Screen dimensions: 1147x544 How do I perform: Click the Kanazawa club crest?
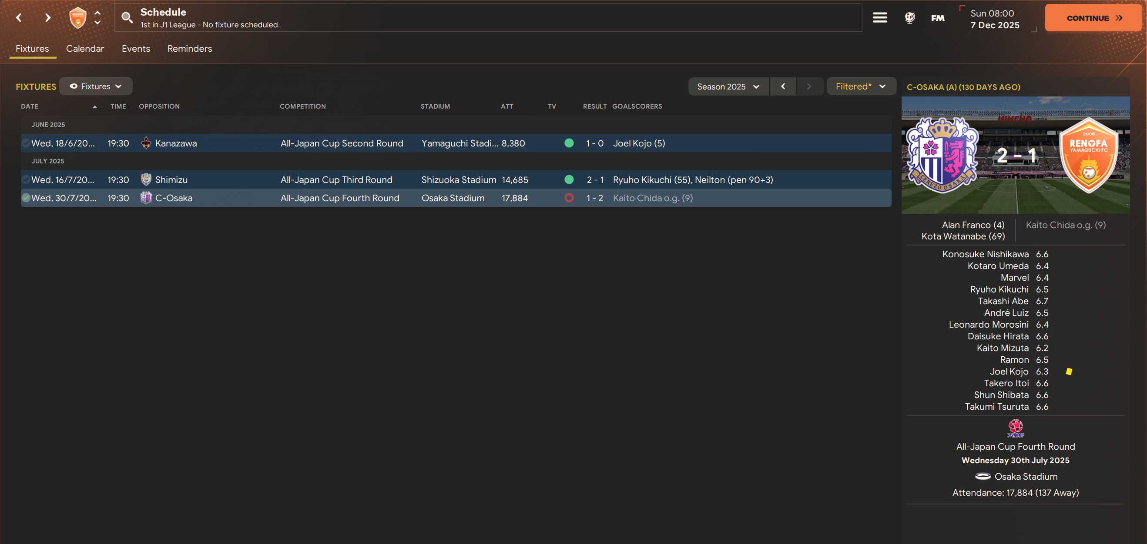[146, 143]
